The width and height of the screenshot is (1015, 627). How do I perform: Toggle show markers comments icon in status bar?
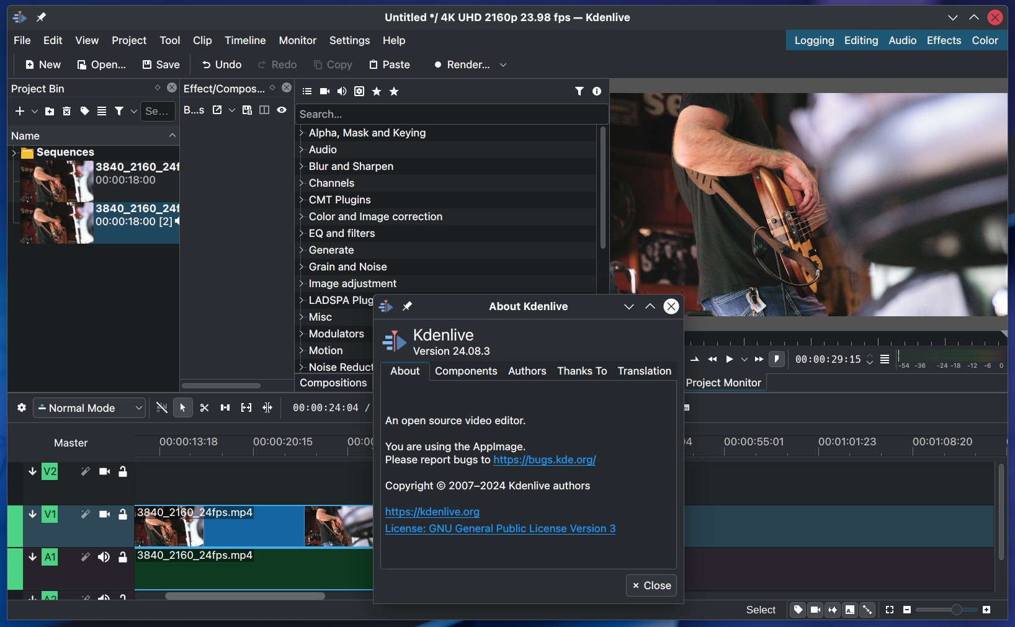click(850, 610)
